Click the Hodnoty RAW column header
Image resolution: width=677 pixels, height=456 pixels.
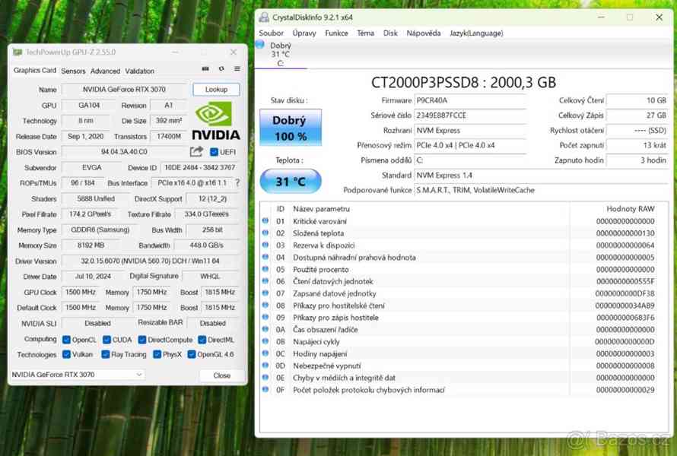pos(631,209)
